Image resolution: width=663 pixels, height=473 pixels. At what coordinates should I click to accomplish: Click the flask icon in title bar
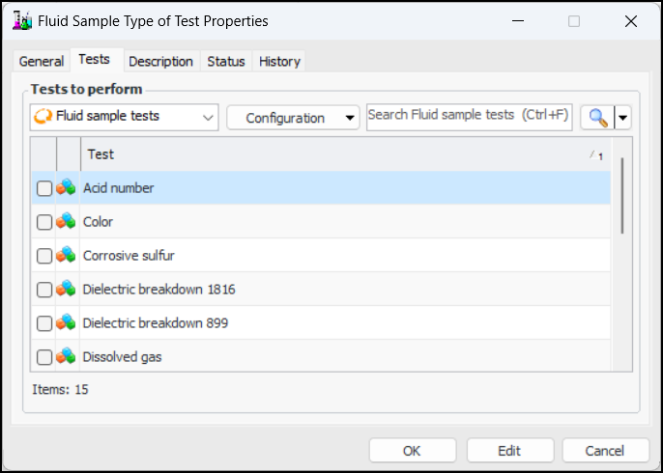(21, 20)
